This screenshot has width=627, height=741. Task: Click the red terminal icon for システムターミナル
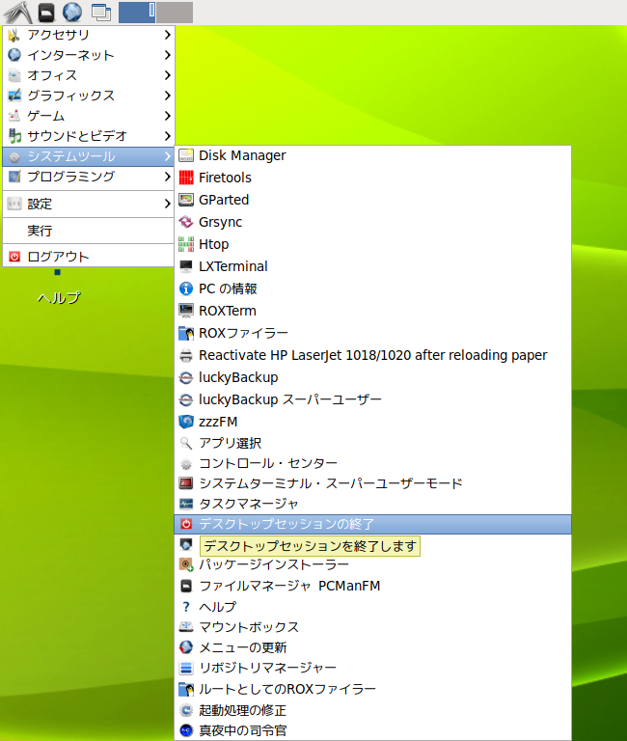[x=186, y=484]
